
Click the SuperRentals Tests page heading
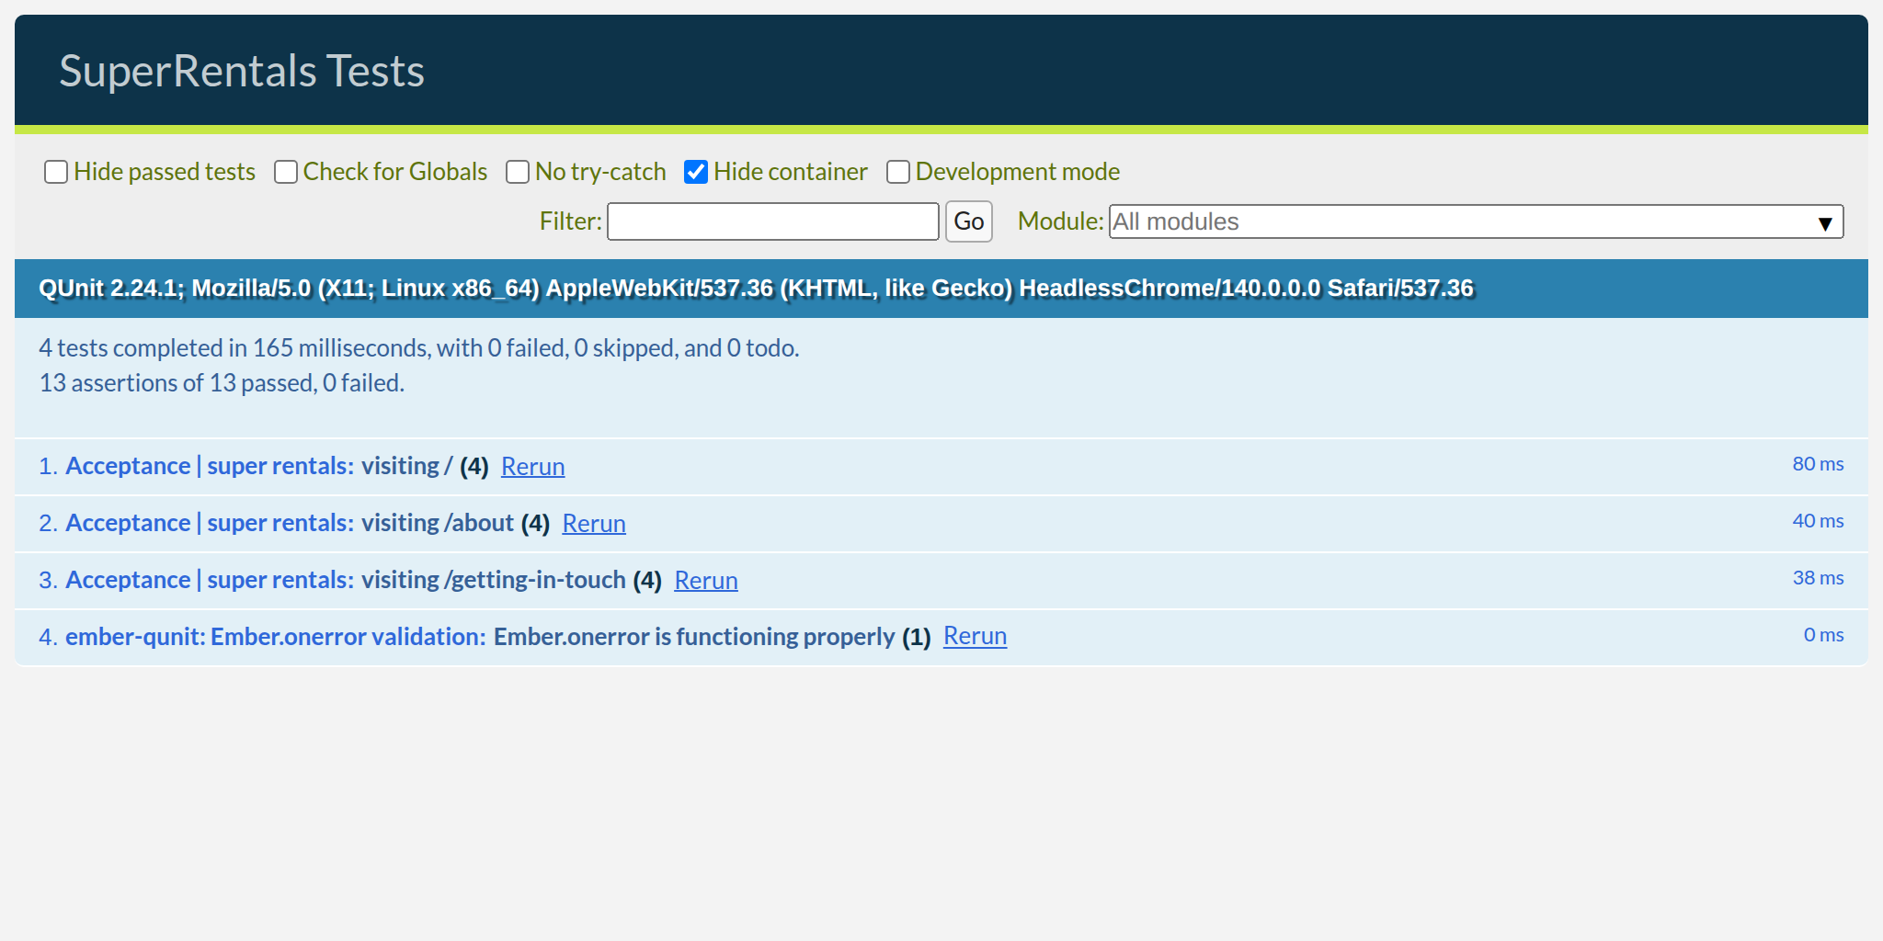[x=242, y=70]
